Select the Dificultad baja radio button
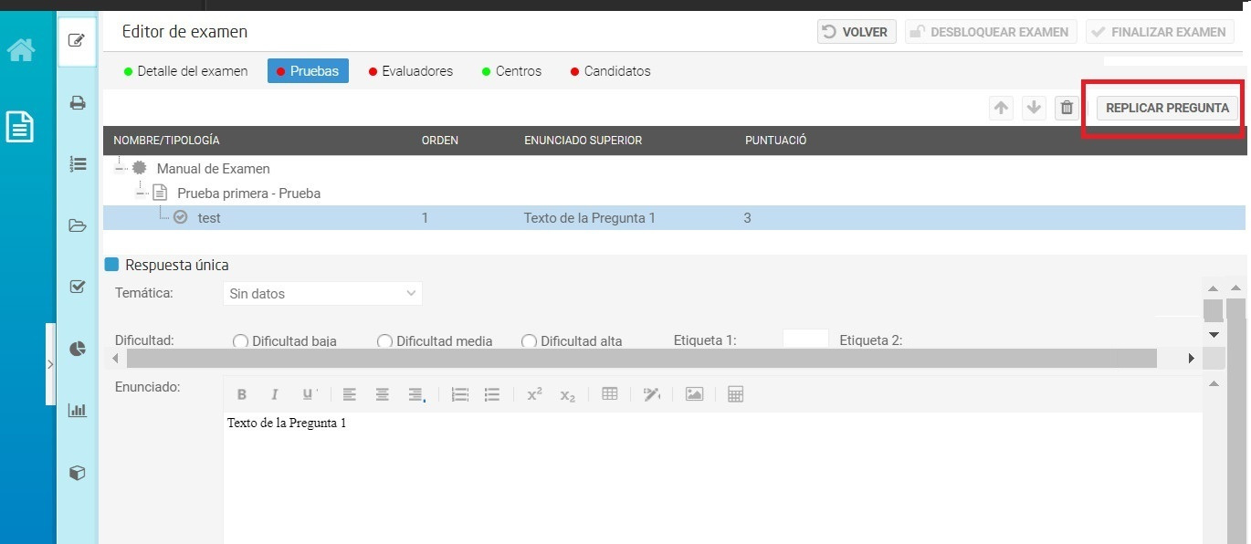Viewport: 1251px width, 544px height. [x=240, y=341]
